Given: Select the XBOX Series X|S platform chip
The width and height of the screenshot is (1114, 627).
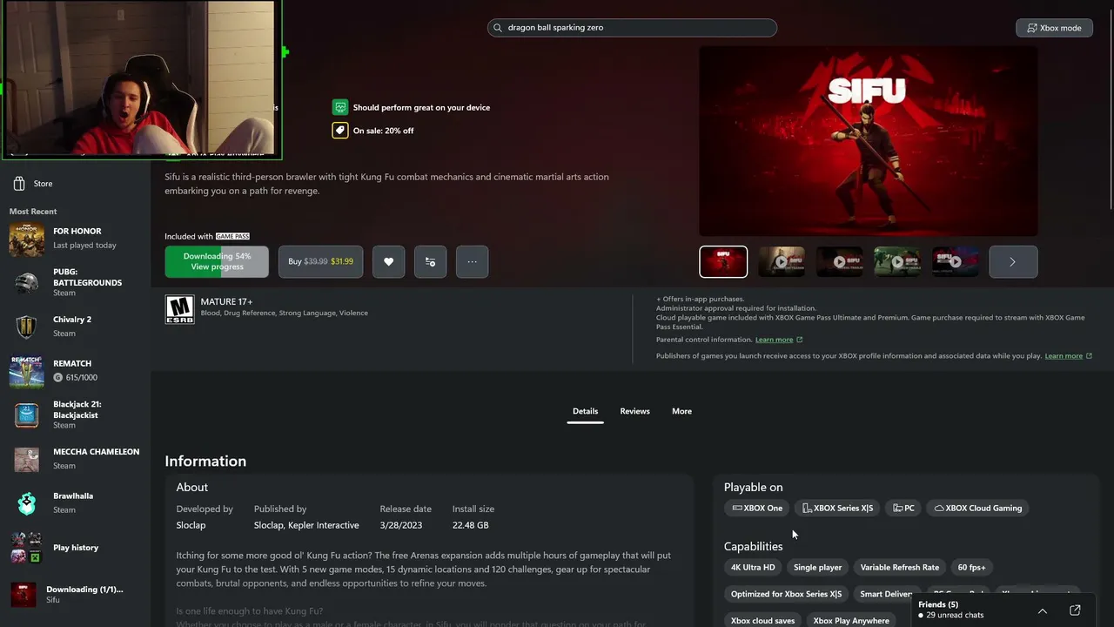Looking at the screenshot, I should (837, 508).
